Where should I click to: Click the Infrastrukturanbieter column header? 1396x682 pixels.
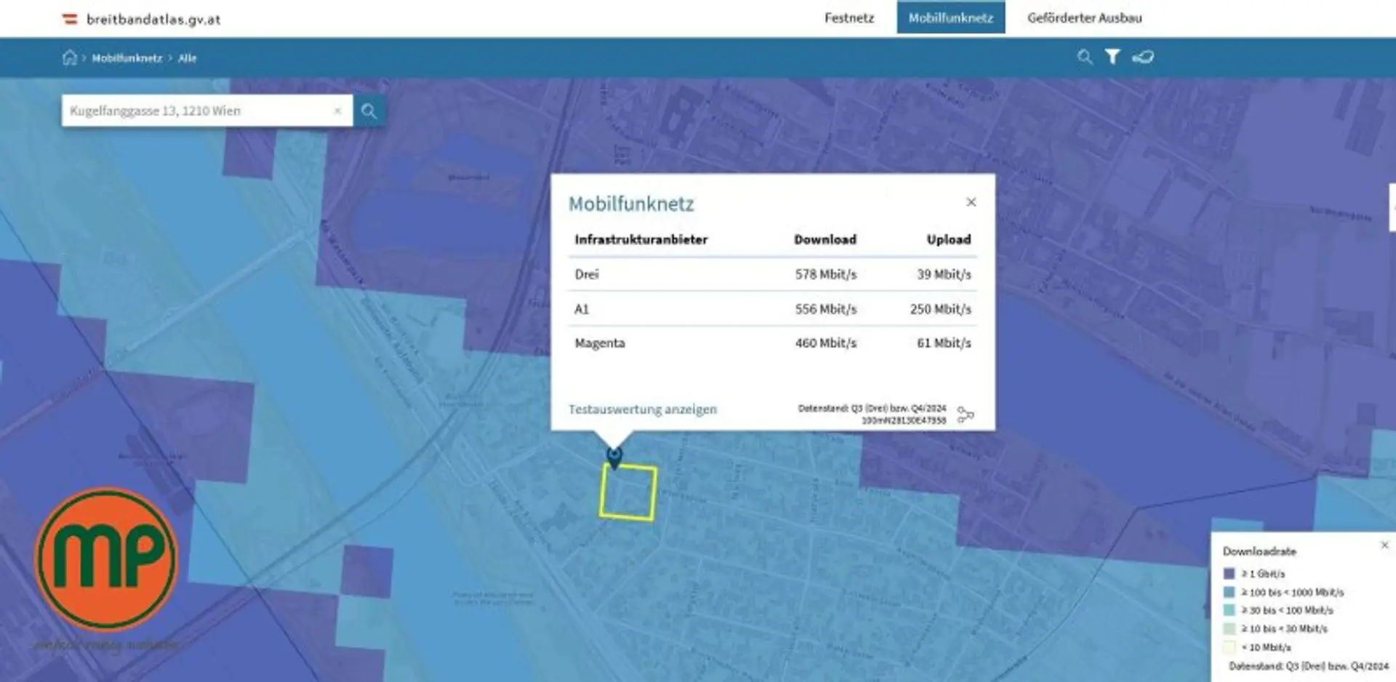point(641,239)
